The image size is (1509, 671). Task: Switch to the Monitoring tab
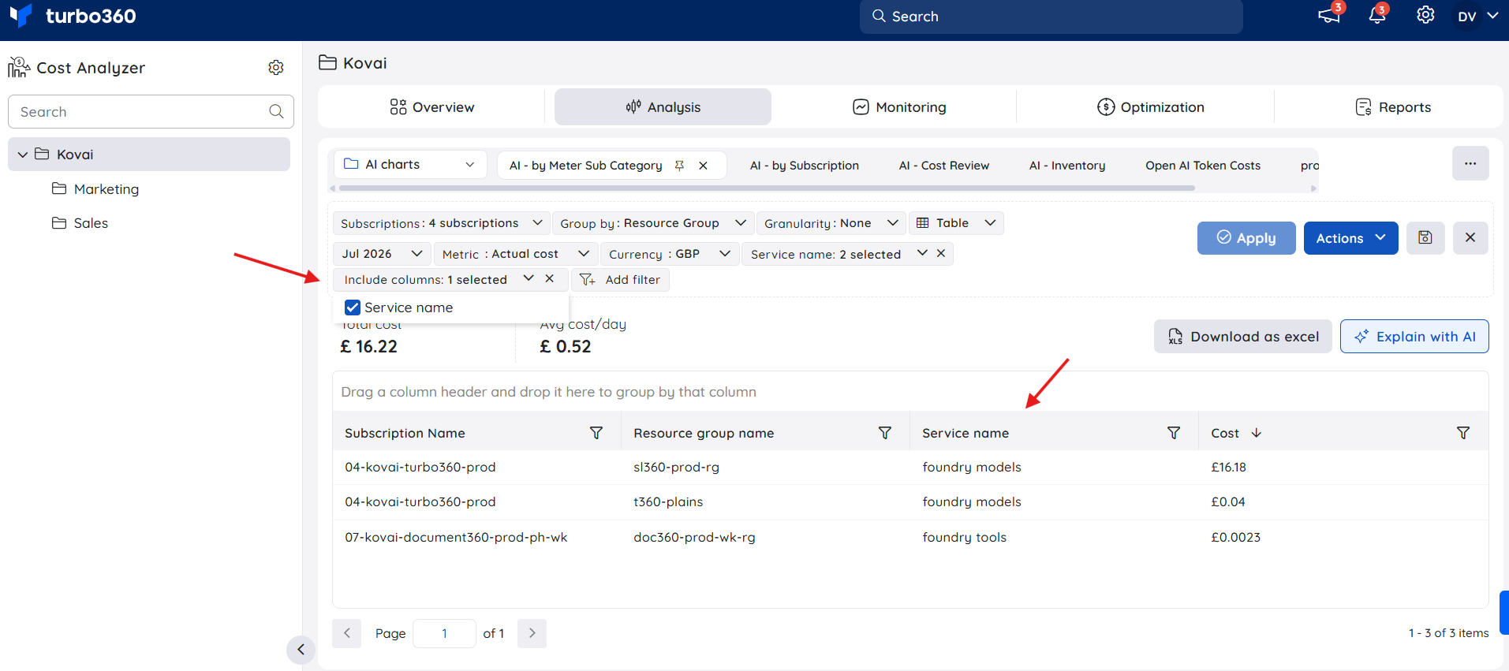[899, 107]
